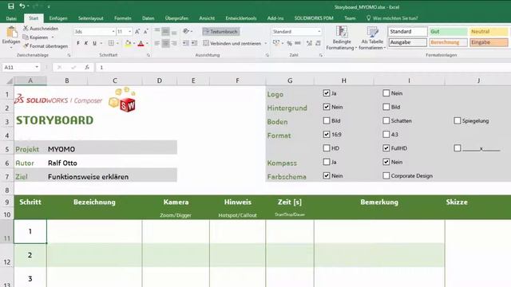Check Hintergrund Bild checkbox
Viewport: 511px width, 287px height.
(x=386, y=107)
